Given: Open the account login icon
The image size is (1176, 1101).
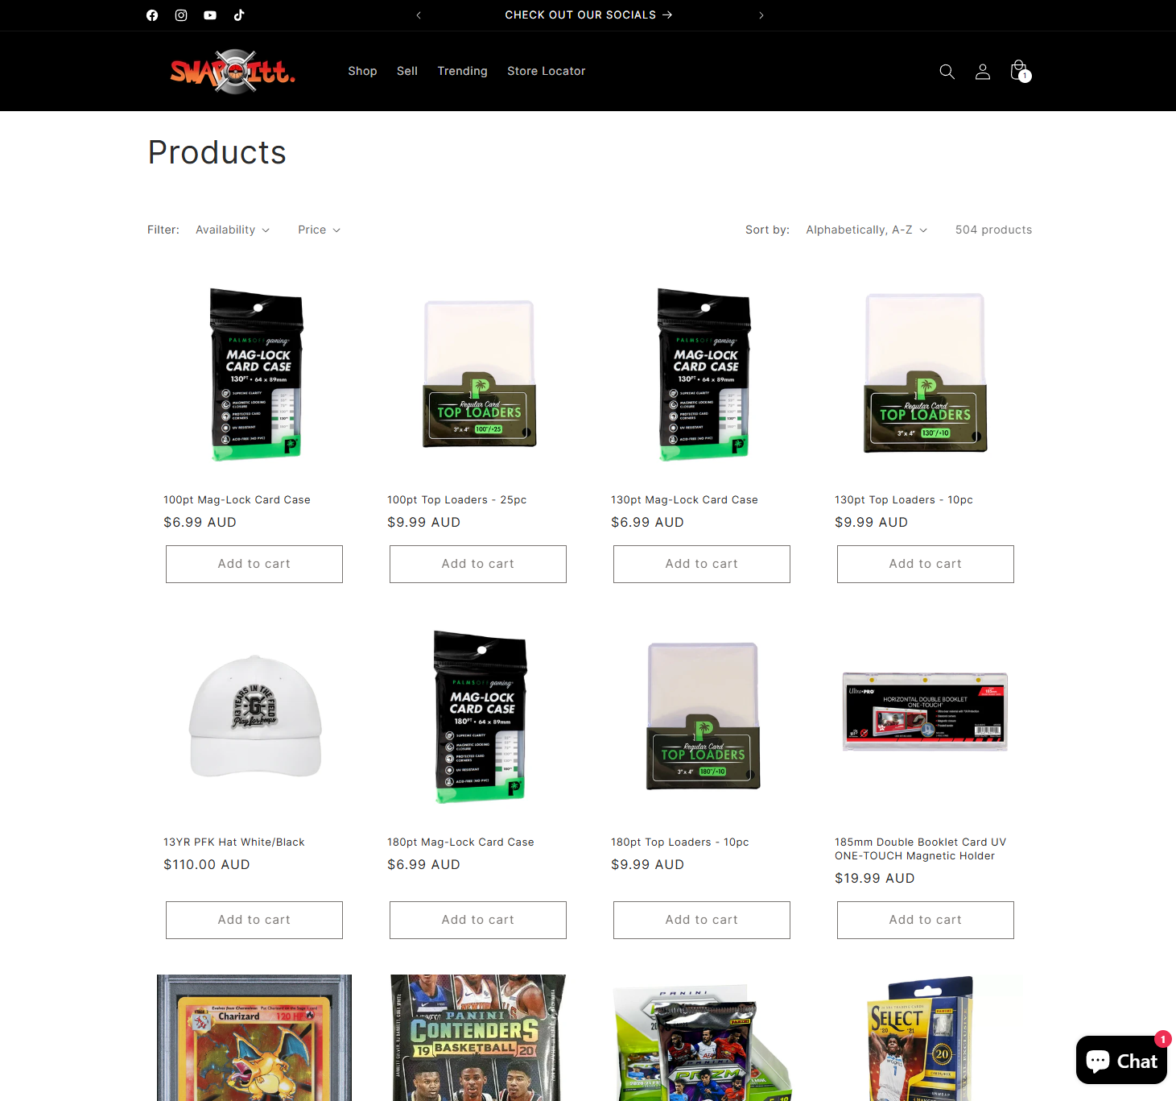Looking at the screenshot, I should pos(983,72).
